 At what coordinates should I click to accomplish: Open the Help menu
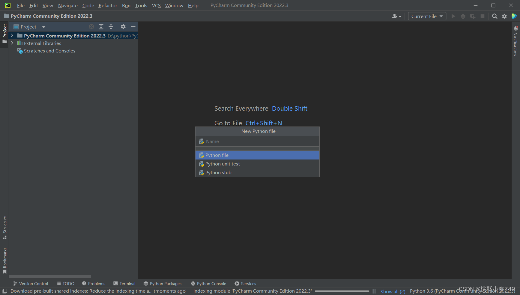point(193,5)
